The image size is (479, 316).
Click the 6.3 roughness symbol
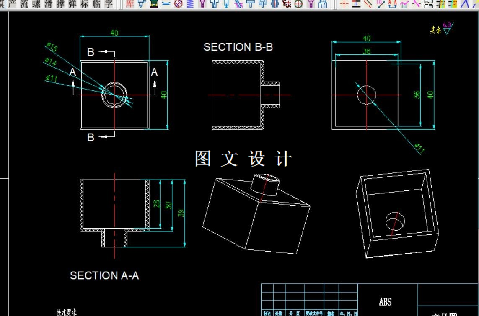(x=448, y=28)
